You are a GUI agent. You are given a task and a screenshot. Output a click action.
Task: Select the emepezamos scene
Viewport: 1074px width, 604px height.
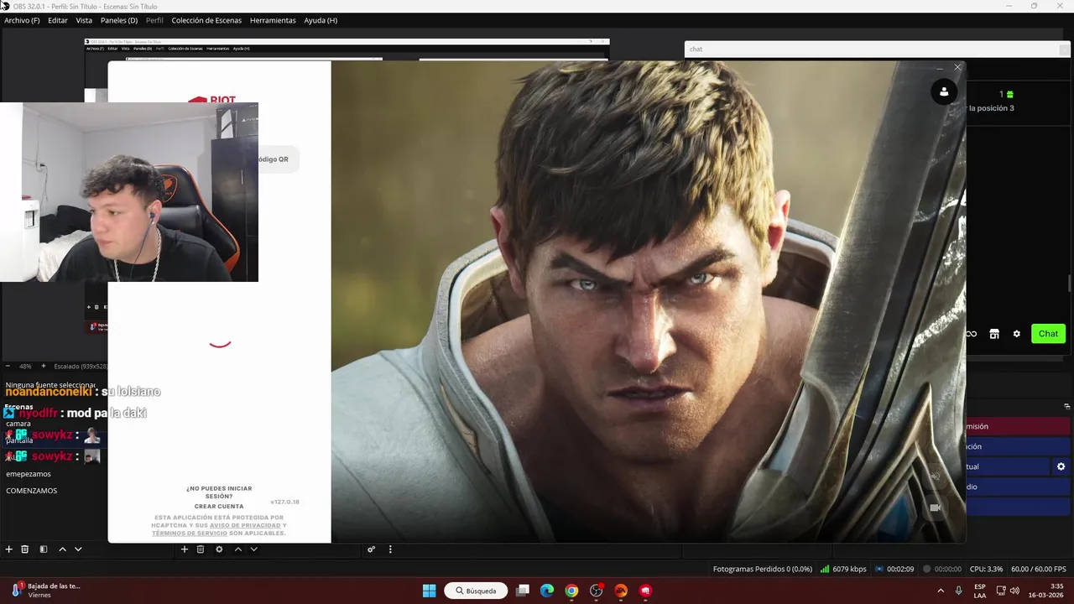pos(29,474)
